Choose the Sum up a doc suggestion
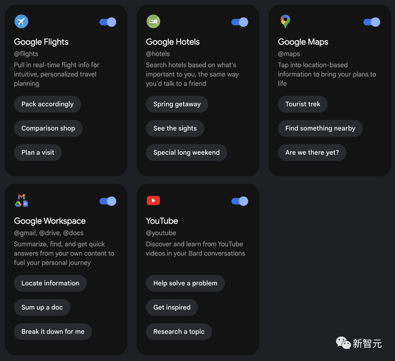Viewport: 395px width, 361px height. point(42,307)
